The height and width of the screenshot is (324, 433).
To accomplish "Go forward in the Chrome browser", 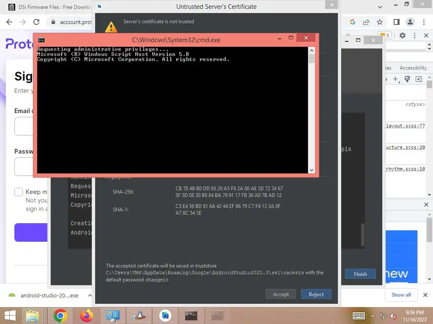I will pyautogui.click(x=23, y=22).
